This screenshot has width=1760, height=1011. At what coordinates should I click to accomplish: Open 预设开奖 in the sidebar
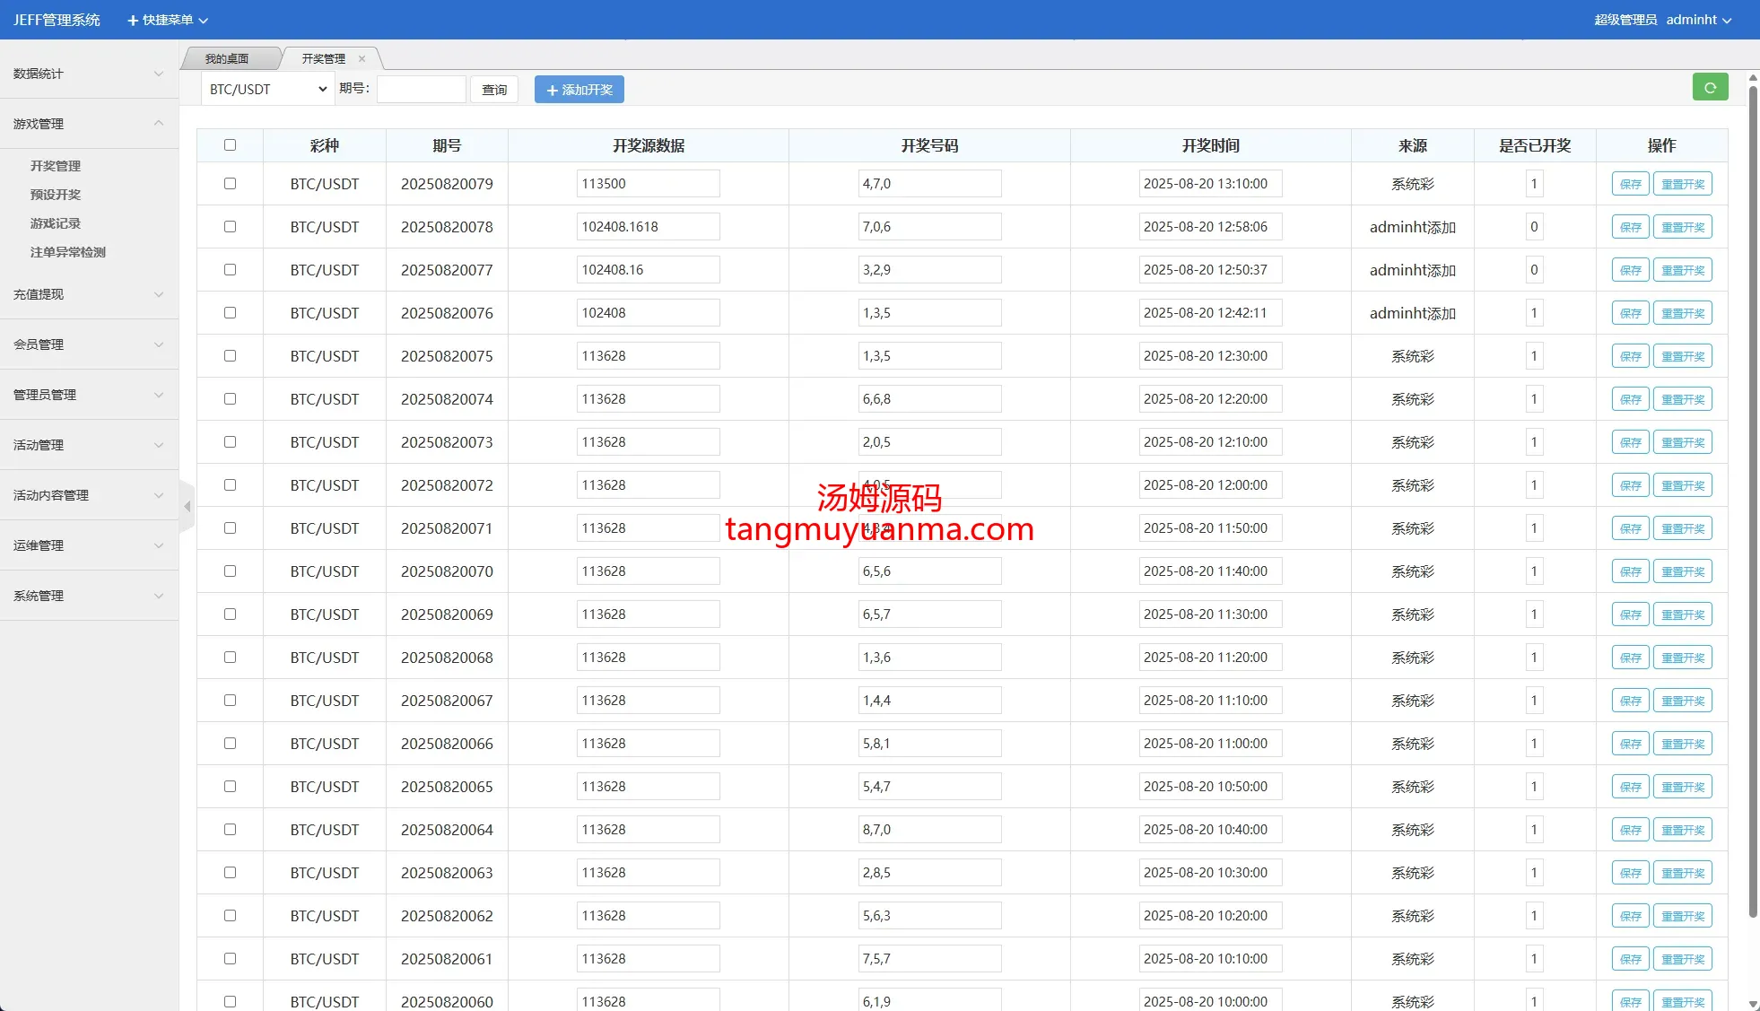(56, 195)
